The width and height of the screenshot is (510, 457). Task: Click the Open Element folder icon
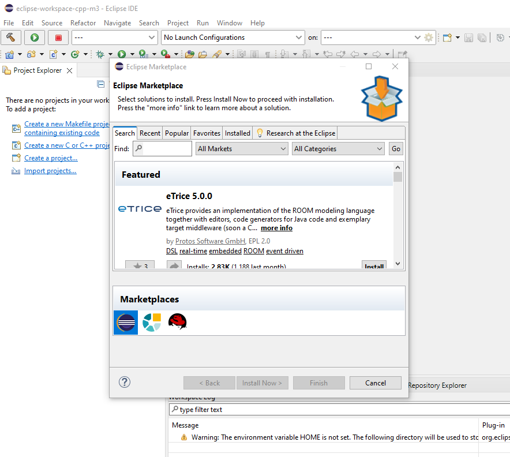pos(190,54)
